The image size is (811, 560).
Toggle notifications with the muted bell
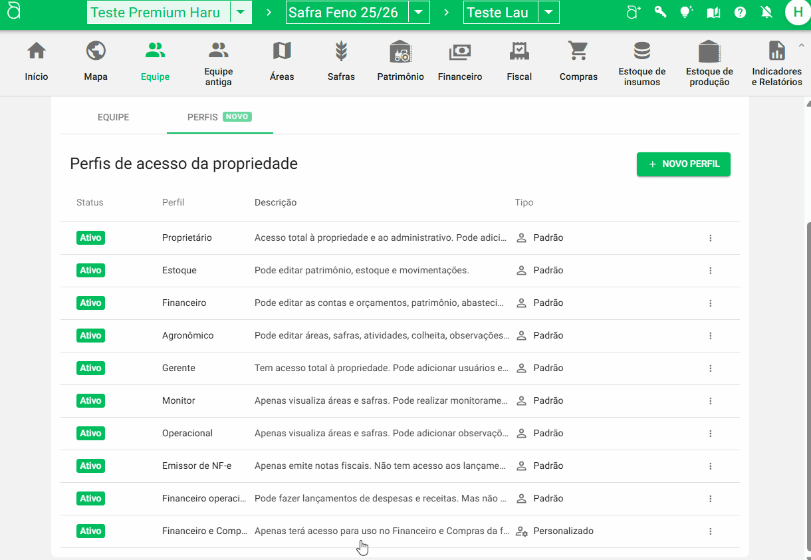click(766, 12)
